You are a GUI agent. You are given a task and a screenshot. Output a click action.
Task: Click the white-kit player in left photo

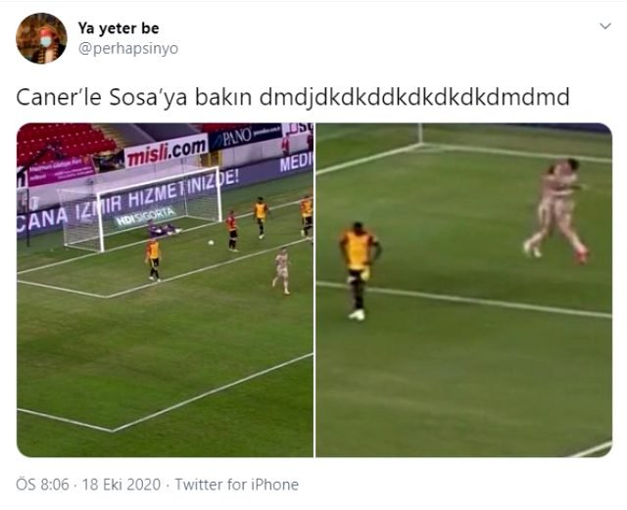tap(281, 270)
